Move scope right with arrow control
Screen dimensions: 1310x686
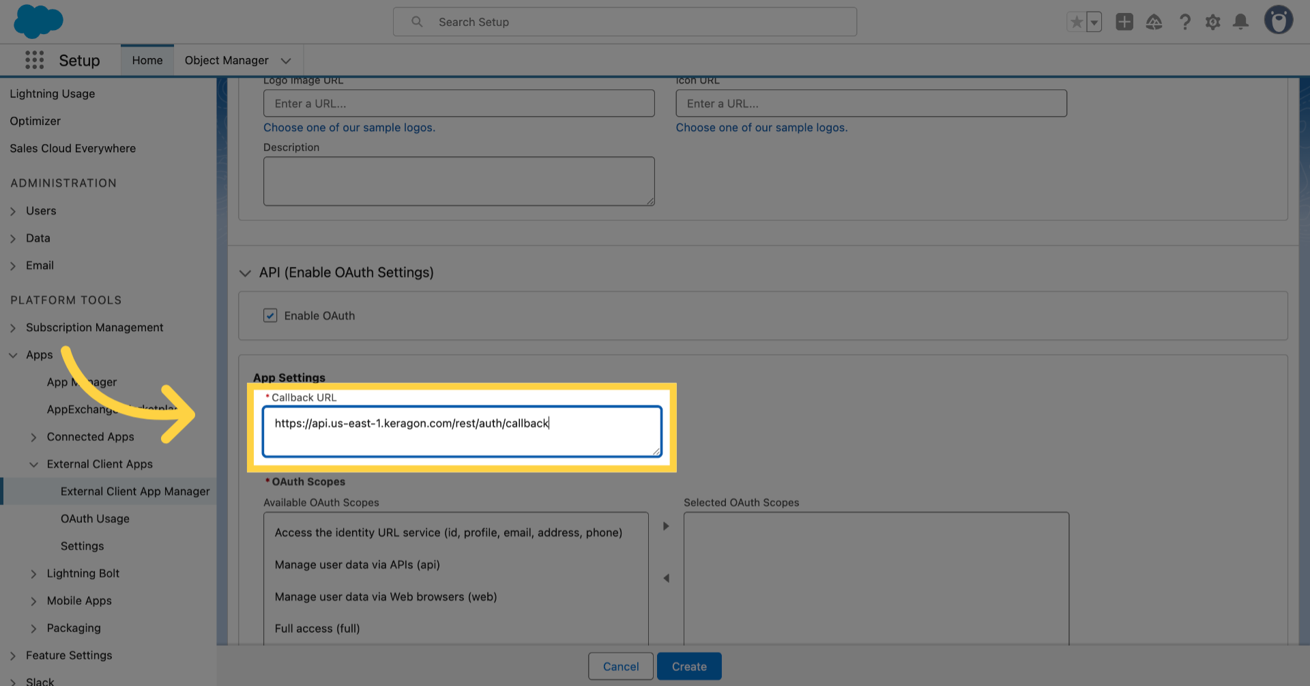[666, 526]
